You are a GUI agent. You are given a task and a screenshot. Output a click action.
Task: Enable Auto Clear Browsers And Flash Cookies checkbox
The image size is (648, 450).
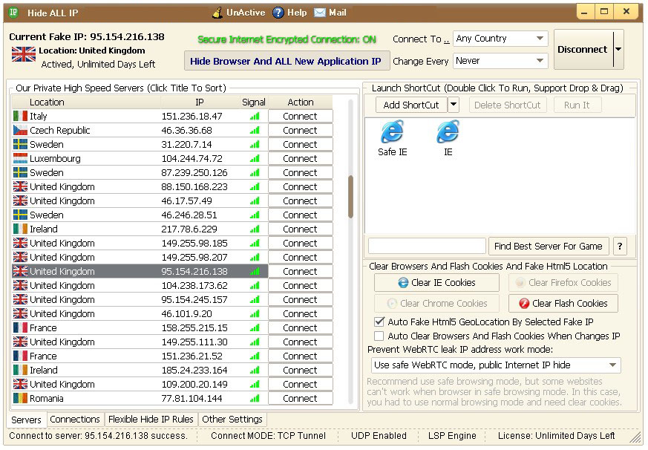pyautogui.click(x=379, y=336)
